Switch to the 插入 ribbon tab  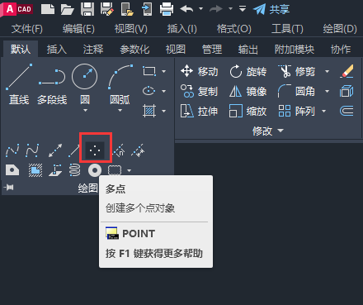coord(57,50)
